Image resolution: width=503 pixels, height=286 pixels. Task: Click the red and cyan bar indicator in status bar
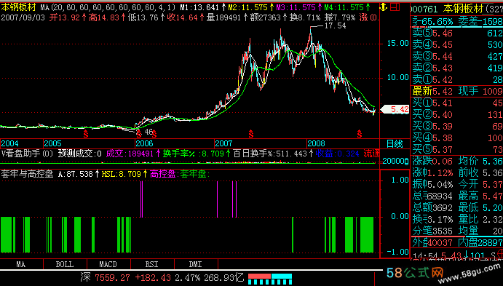[x=270, y=279]
